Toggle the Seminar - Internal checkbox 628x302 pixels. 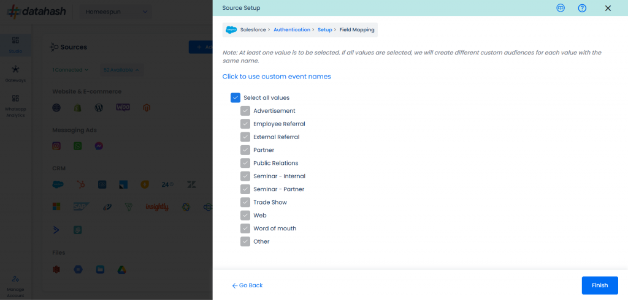tap(245, 176)
